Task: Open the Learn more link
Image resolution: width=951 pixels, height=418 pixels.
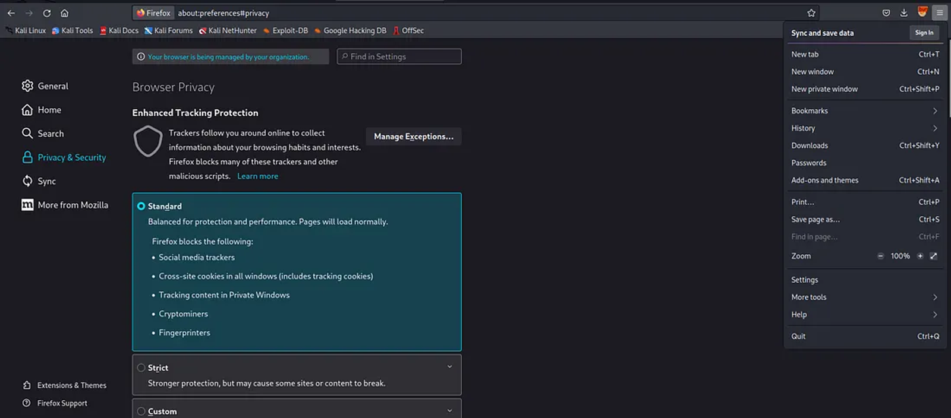Action: (x=257, y=176)
